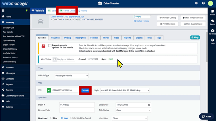Click the Decode button
This screenshot has width=216, height=121.
[x=85, y=91]
